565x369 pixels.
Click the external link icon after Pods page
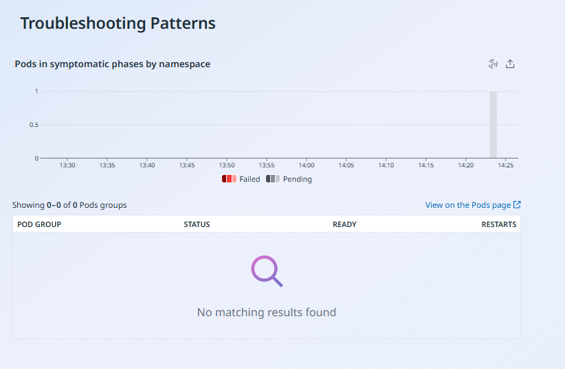(x=518, y=204)
